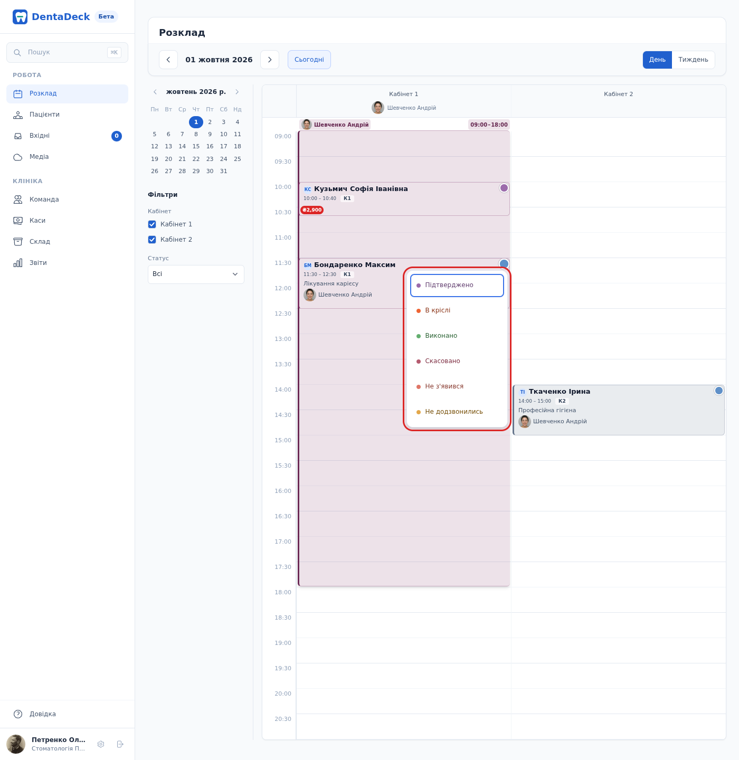The width and height of the screenshot is (739, 760).
Task: Show next month in mini calendar
Action: (x=237, y=92)
